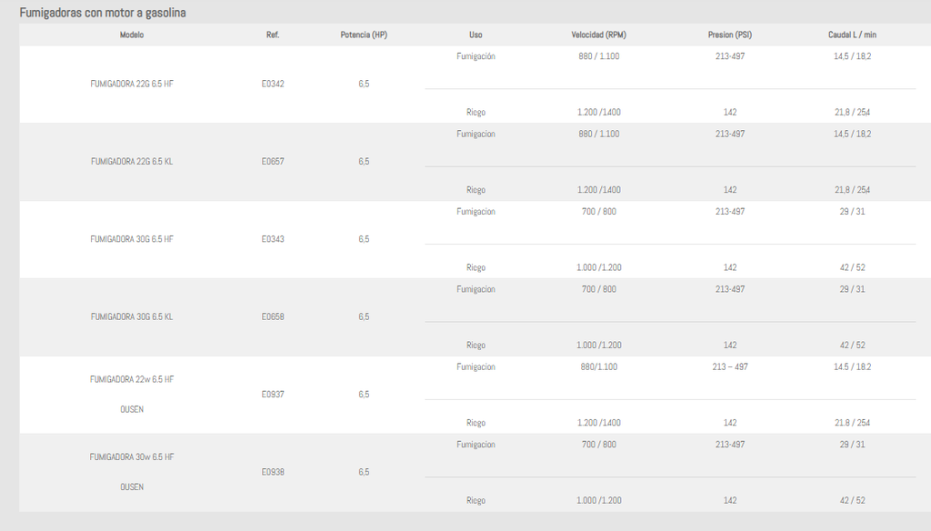Click reference code E0657
Image resolution: width=931 pixels, height=531 pixels.
coord(273,162)
